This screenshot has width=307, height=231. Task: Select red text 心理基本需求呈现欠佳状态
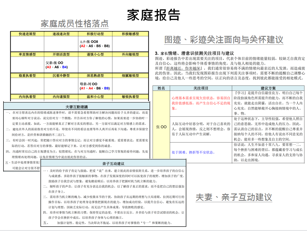[193, 98]
